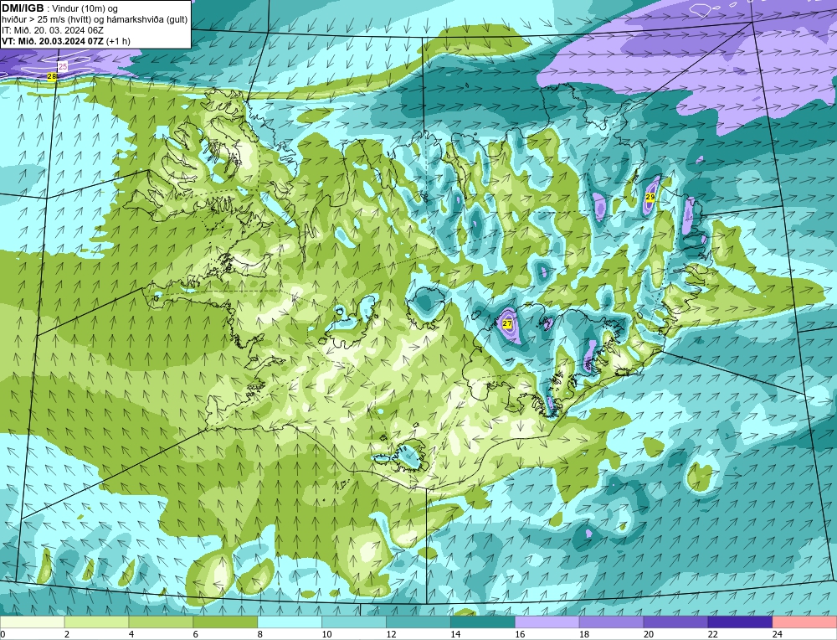This screenshot has height=640, width=837.
Task: Click the scale number 8 on the legend
Action: tap(260, 634)
